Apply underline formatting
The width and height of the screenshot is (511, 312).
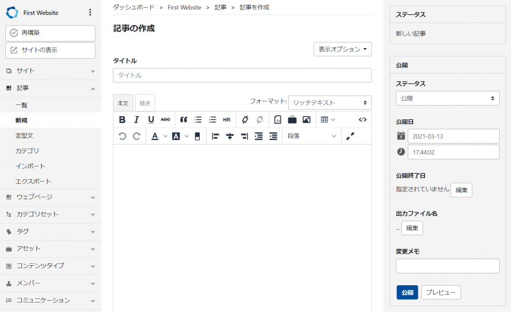[151, 120]
